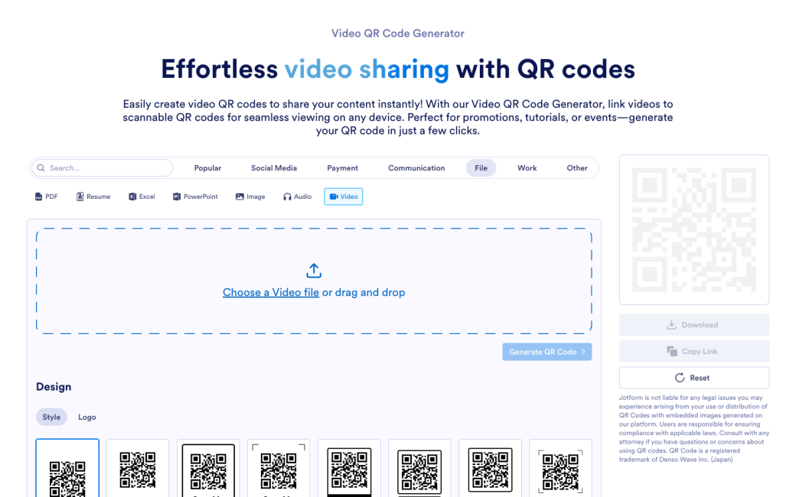796x497 pixels.
Task: Switch to the Work category
Action: coord(527,168)
